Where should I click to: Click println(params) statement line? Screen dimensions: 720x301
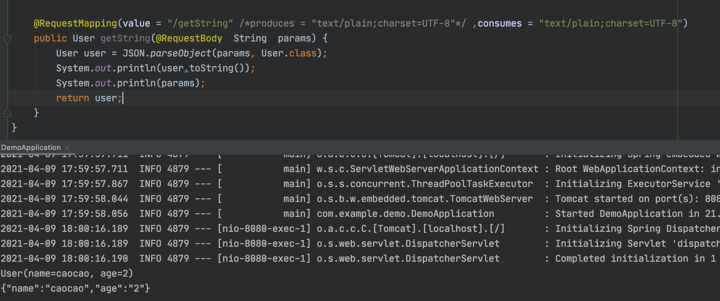[x=130, y=83]
